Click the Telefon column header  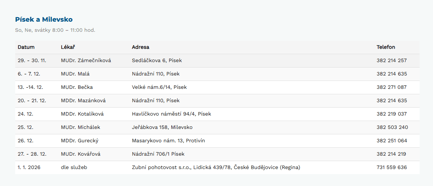click(x=386, y=47)
